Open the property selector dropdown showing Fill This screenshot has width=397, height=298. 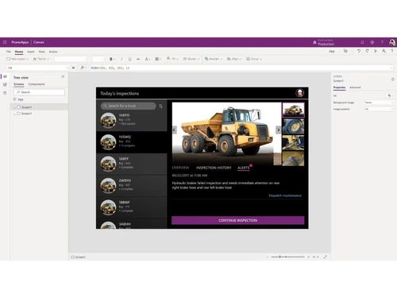coord(37,68)
